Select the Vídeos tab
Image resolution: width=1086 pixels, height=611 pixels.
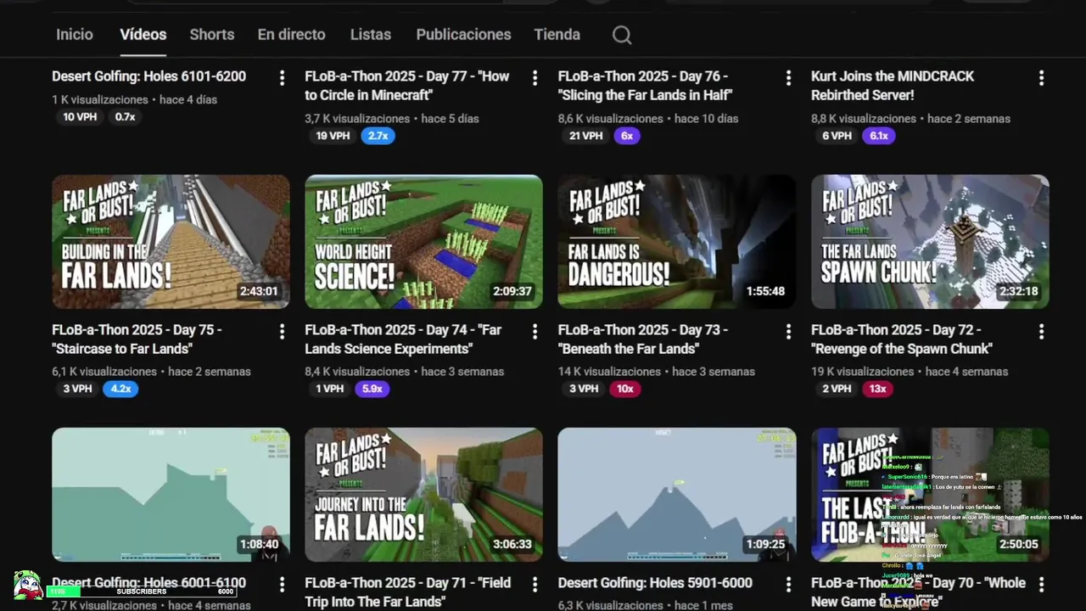143,35
